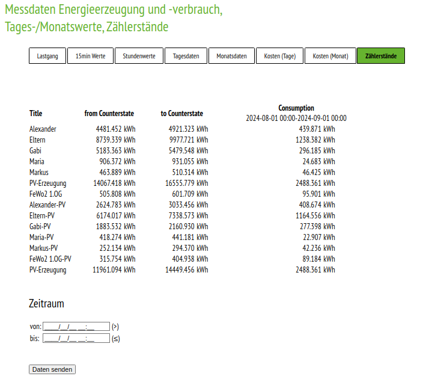Select the Eltern row title

click(37, 140)
